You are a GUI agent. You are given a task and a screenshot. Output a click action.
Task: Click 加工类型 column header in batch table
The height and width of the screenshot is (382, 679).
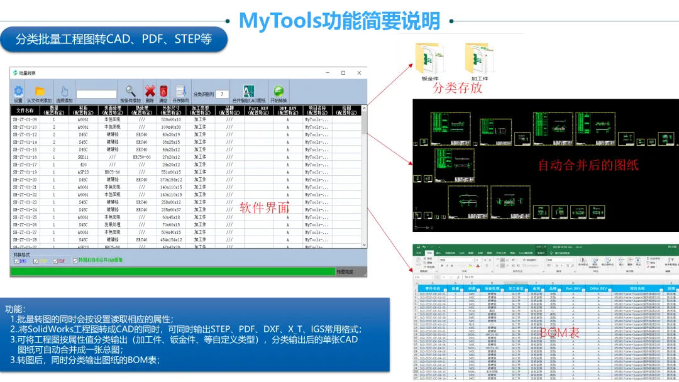coord(200,111)
